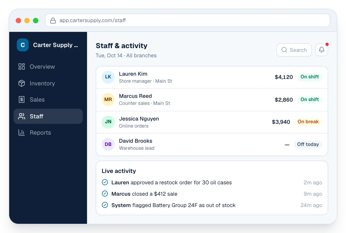Click the "Online orders" role text
The width and height of the screenshot is (346, 233).
click(134, 126)
